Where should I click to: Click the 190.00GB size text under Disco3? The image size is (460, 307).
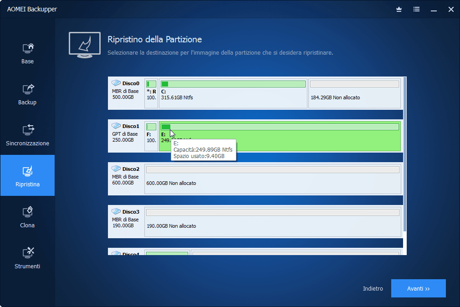point(123,226)
